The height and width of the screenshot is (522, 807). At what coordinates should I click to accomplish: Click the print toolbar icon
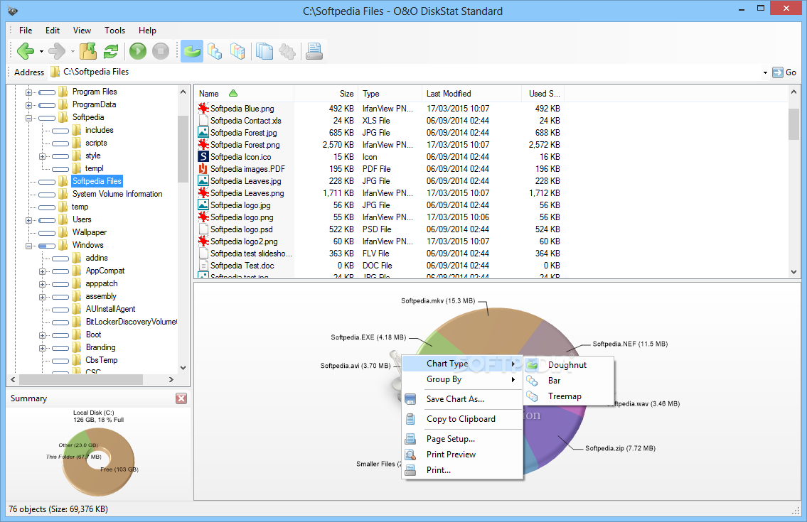pos(314,51)
